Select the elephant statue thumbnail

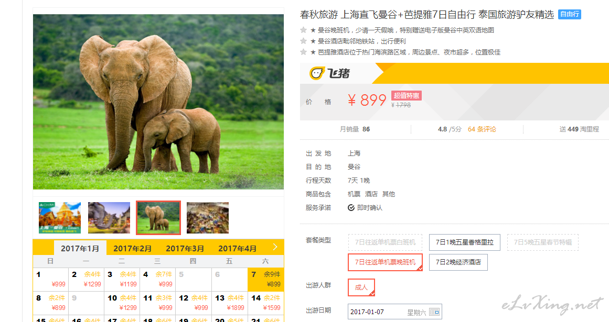coord(109,218)
